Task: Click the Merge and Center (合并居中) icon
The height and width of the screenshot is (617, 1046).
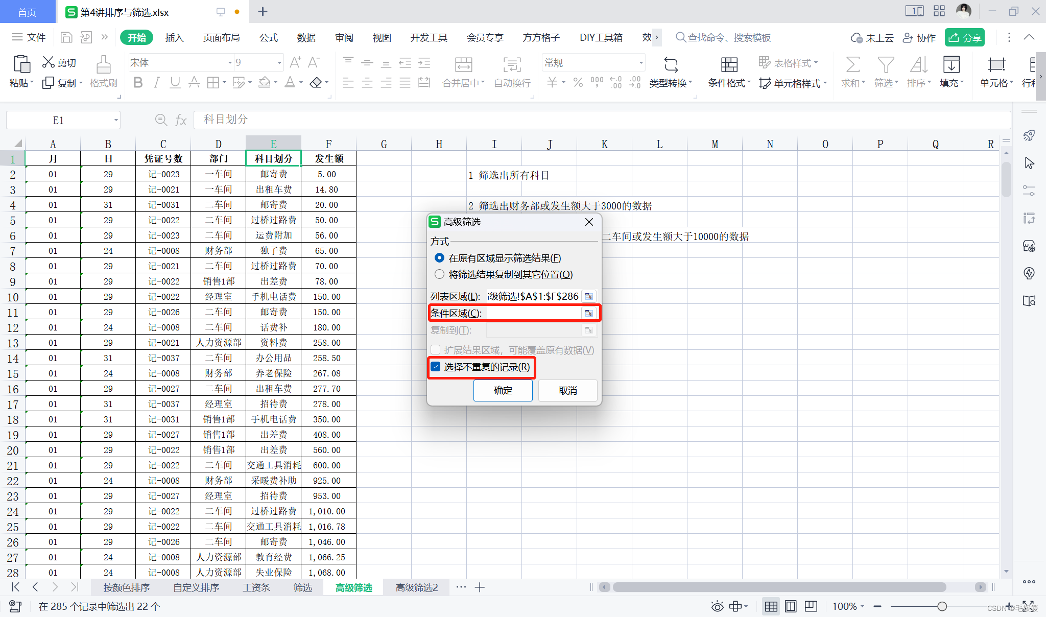Action: pyautogui.click(x=463, y=65)
